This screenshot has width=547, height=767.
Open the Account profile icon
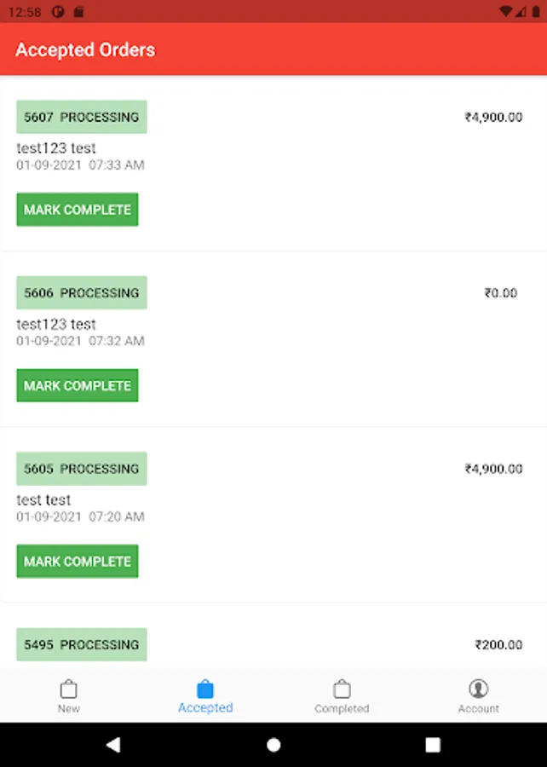point(479,689)
